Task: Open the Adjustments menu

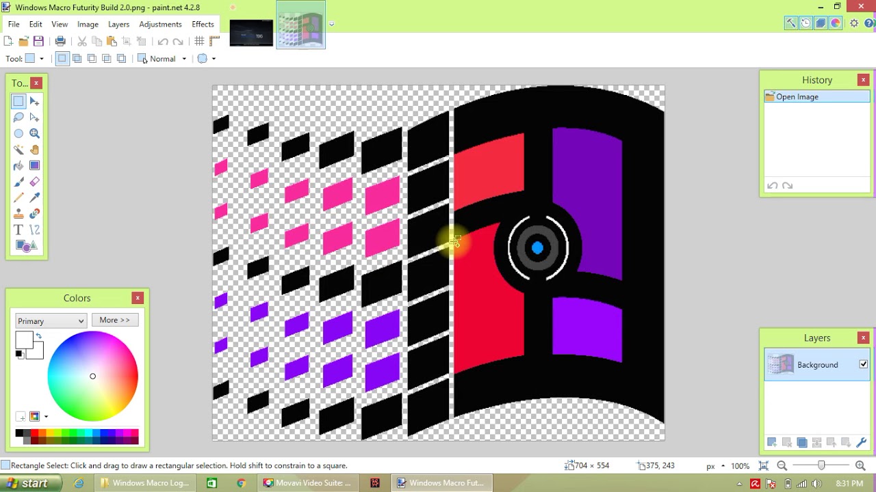Action: pos(160,24)
